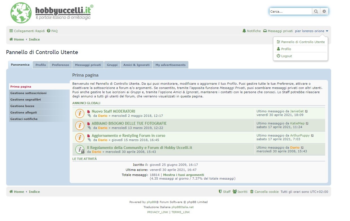
Task: Jump to KatieMep's latest post icon
Action: tap(307, 123)
